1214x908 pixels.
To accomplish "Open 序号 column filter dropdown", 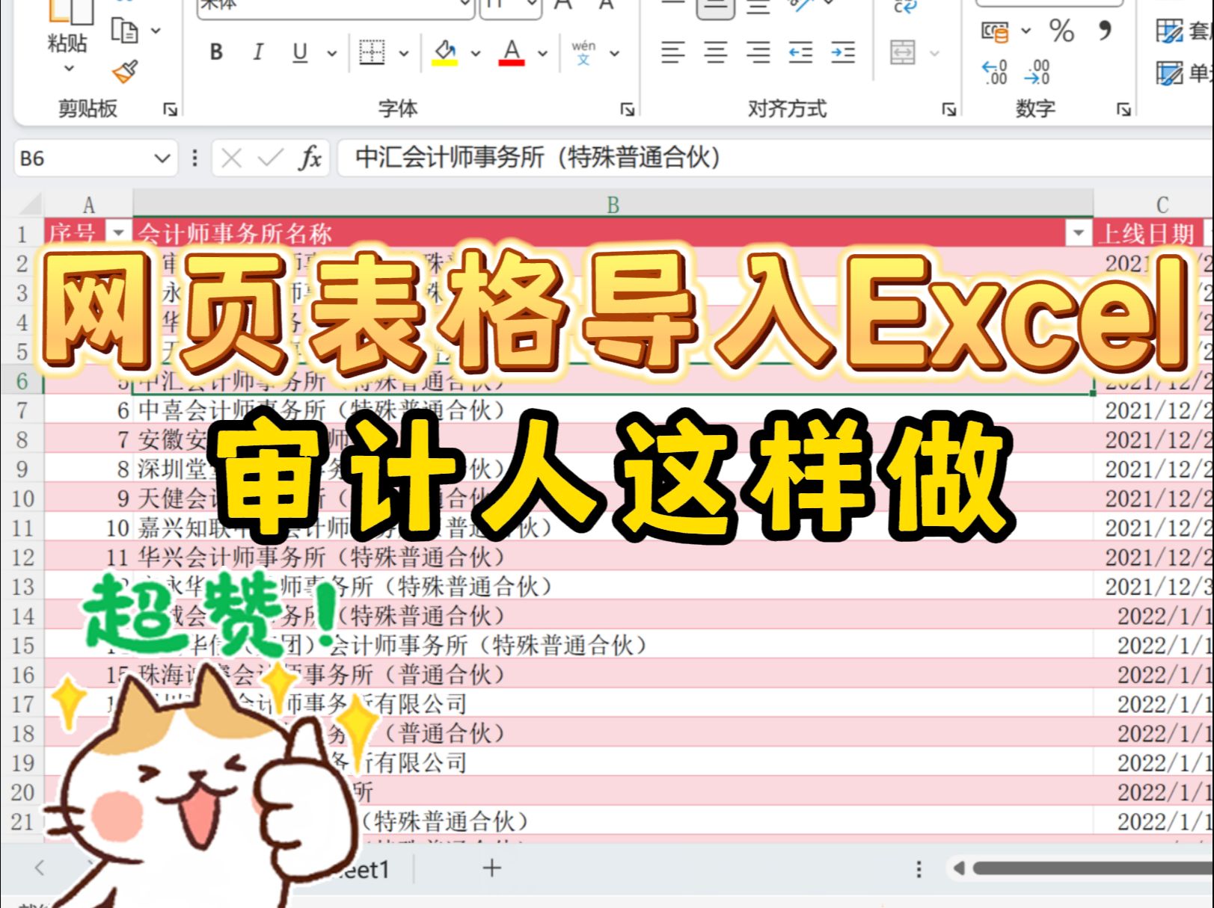I will (118, 233).
